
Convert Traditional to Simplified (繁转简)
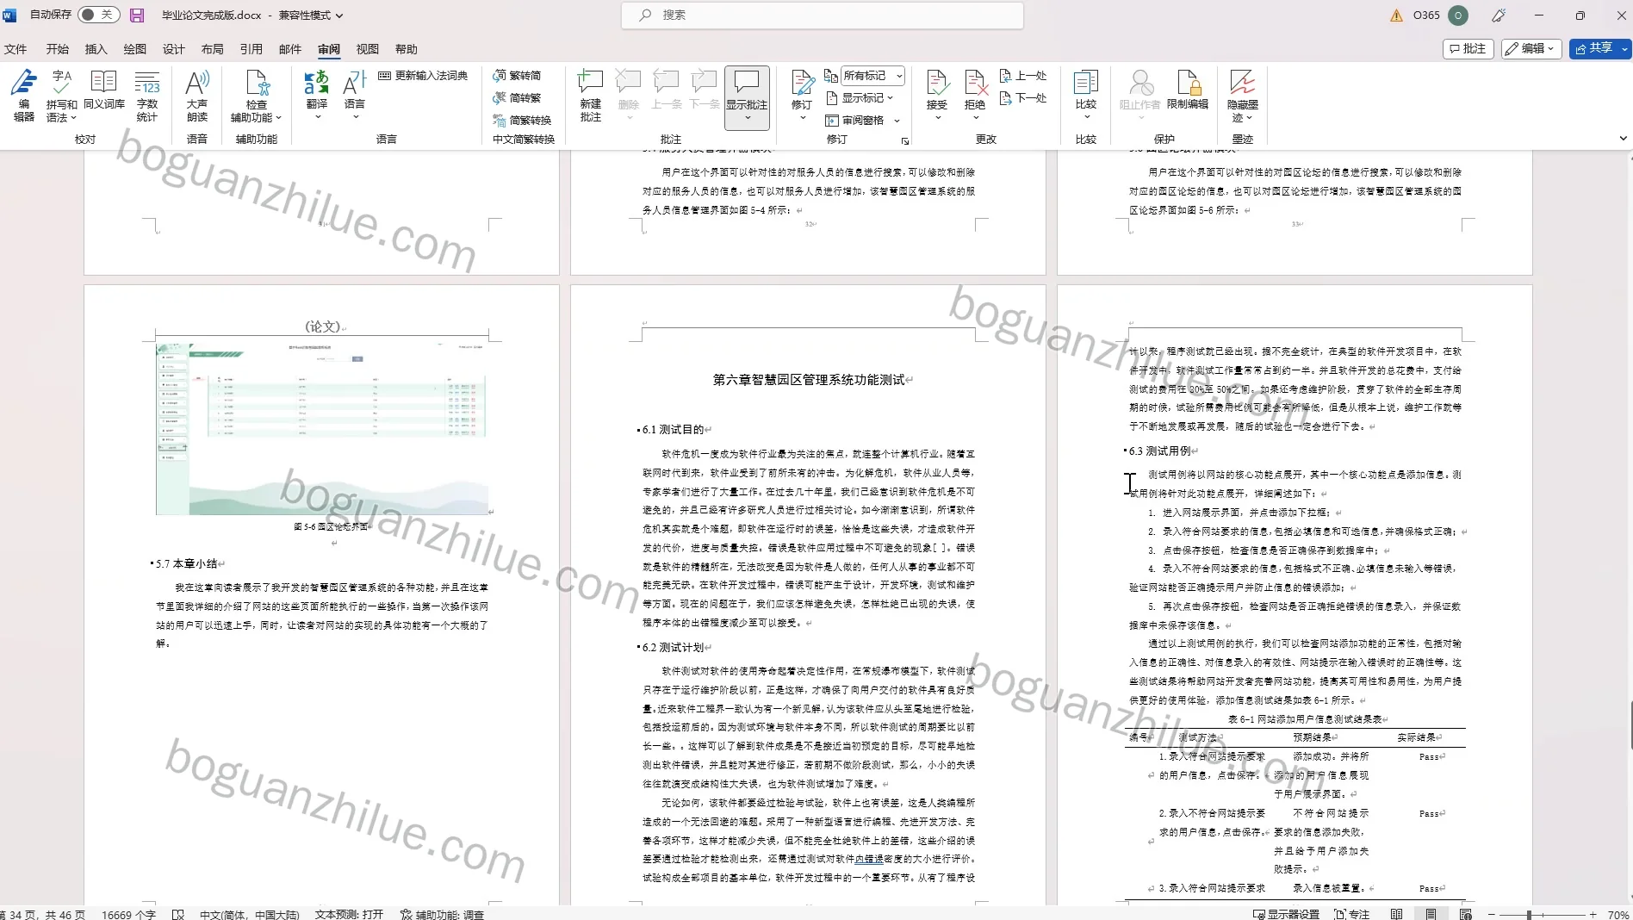(517, 76)
